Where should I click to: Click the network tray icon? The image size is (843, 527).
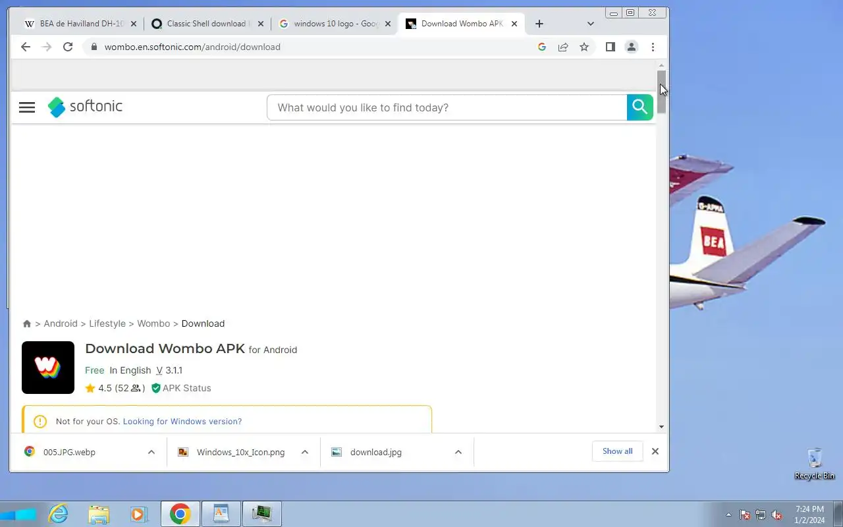[x=761, y=514]
